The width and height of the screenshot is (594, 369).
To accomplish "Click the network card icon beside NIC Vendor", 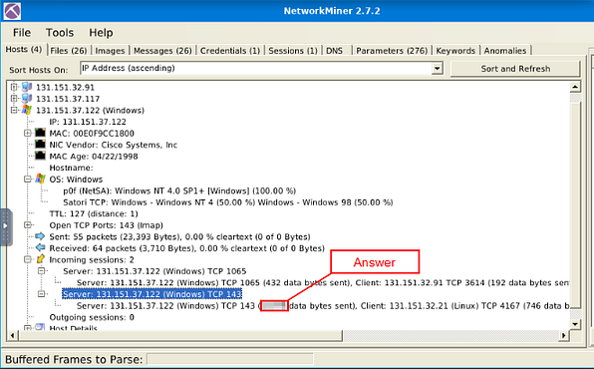I will pos(40,145).
